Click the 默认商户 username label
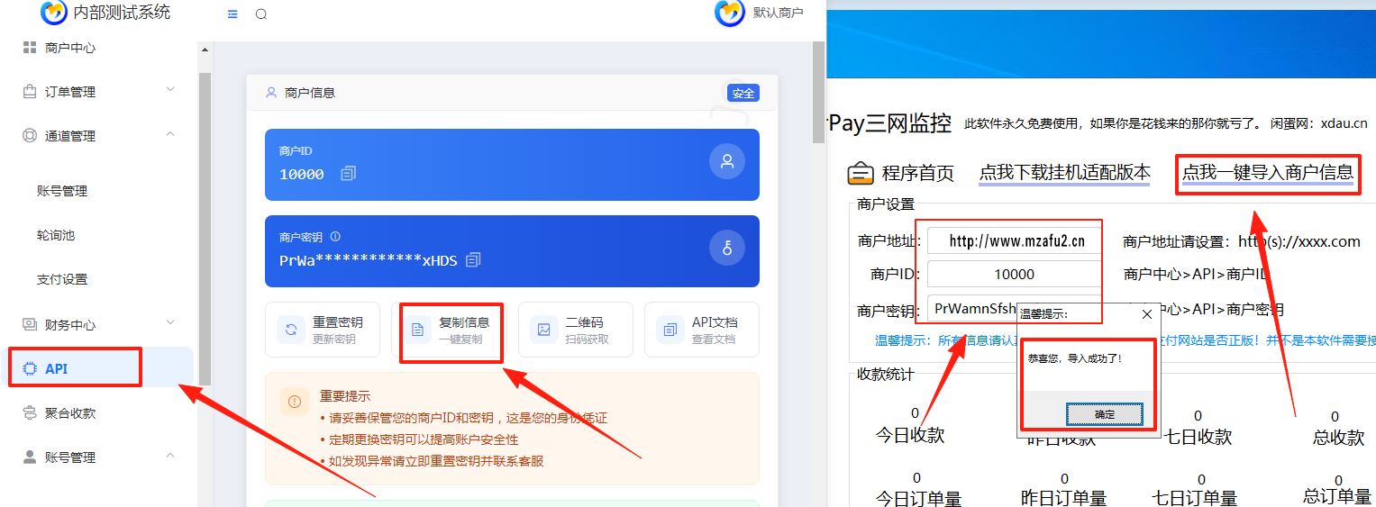 778,14
